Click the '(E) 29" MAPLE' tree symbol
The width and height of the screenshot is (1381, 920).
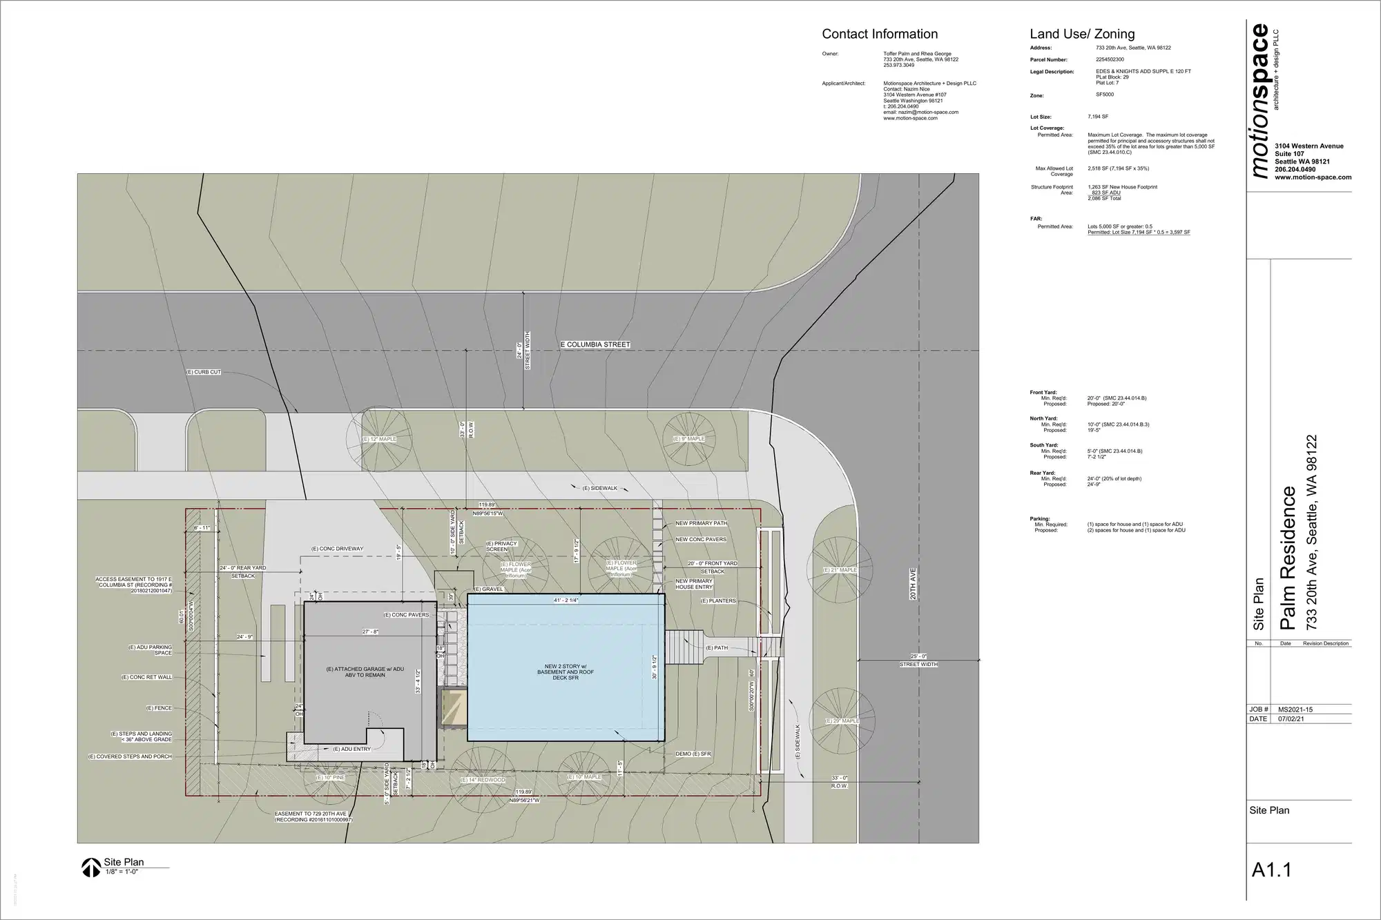pos(842,721)
